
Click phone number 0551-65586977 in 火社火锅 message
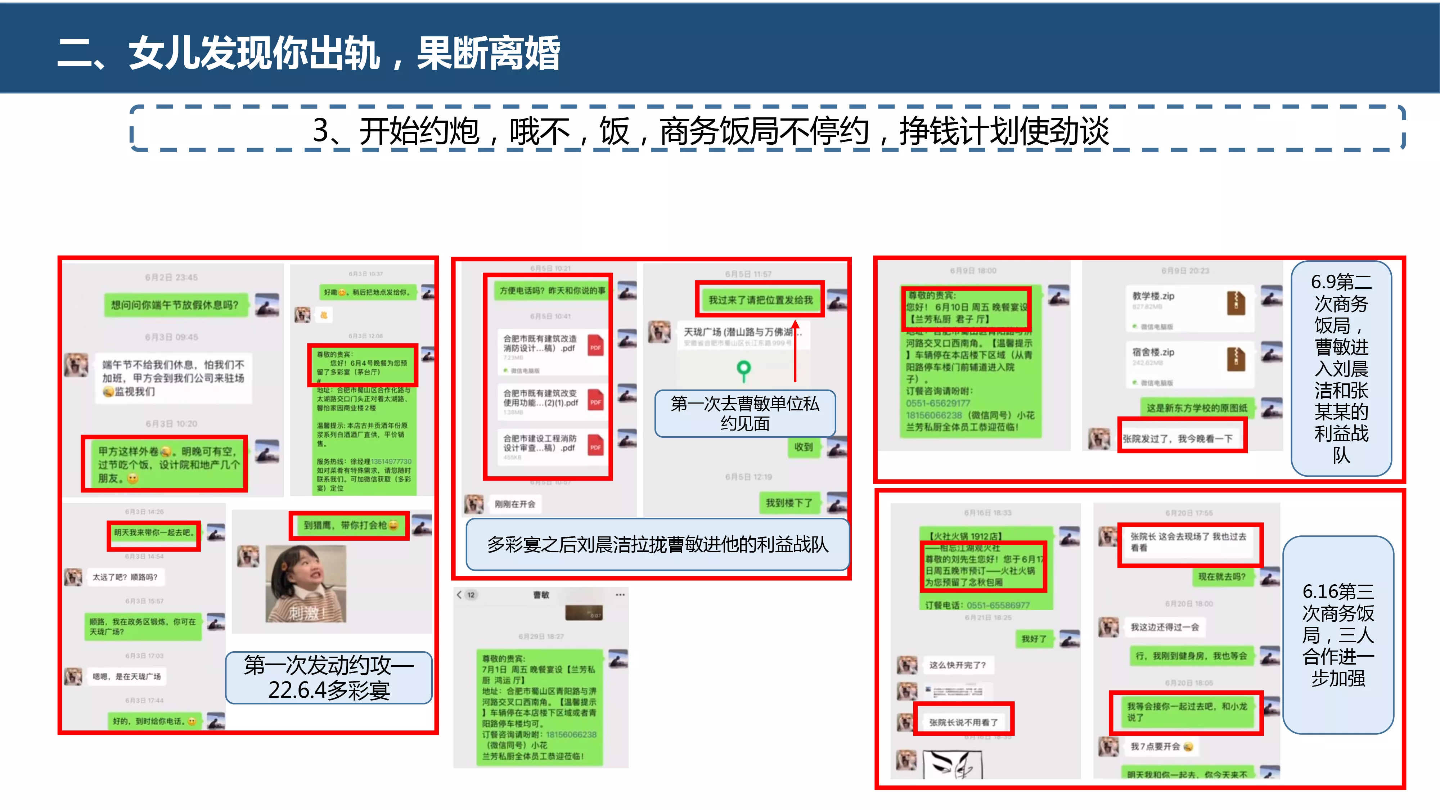pyautogui.click(x=998, y=605)
